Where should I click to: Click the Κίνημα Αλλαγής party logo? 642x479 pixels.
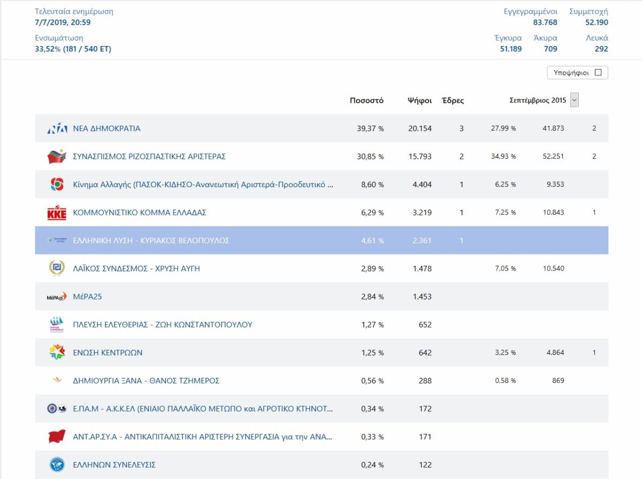[57, 184]
